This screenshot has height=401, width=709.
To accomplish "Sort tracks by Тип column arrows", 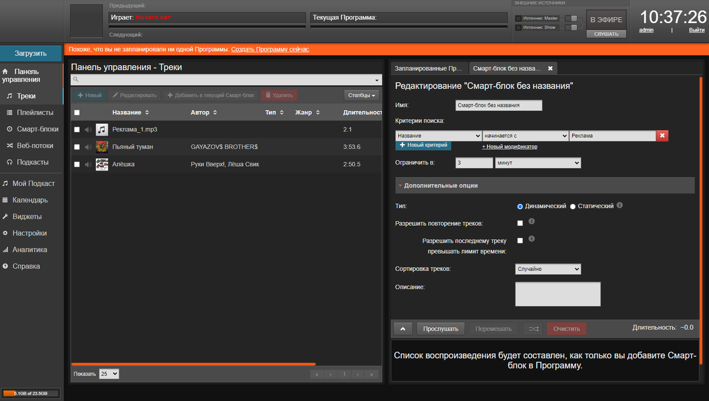I will click(x=282, y=113).
